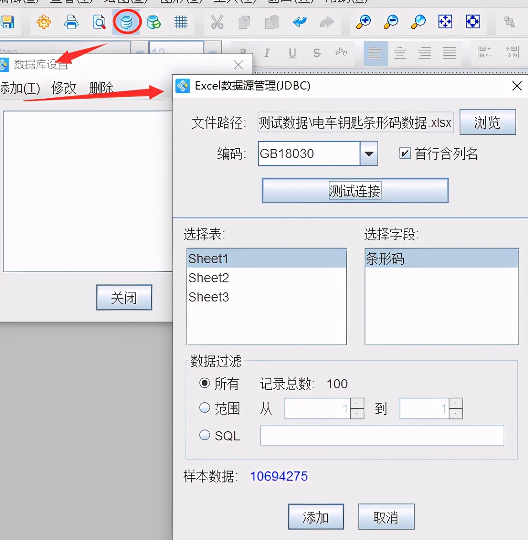Click the 测试连接 button

click(x=355, y=191)
